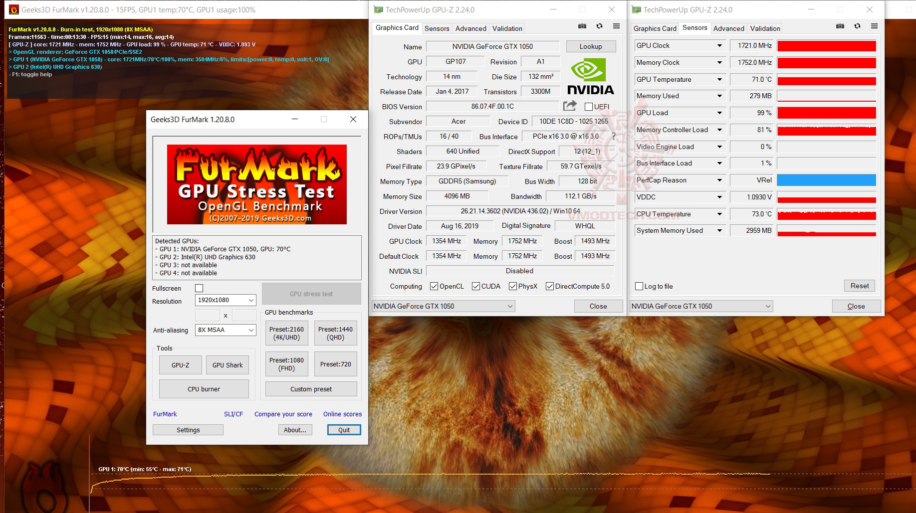Switch to Sensors tab in left GPU-Z window
This screenshot has width=916, height=513.
pos(437,28)
